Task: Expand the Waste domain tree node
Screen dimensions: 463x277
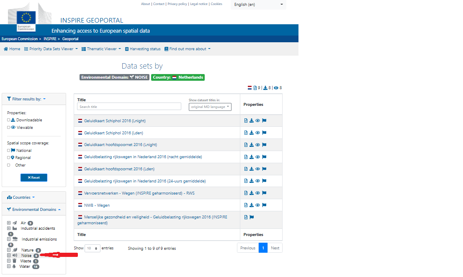Action: click(x=9, y=261)
